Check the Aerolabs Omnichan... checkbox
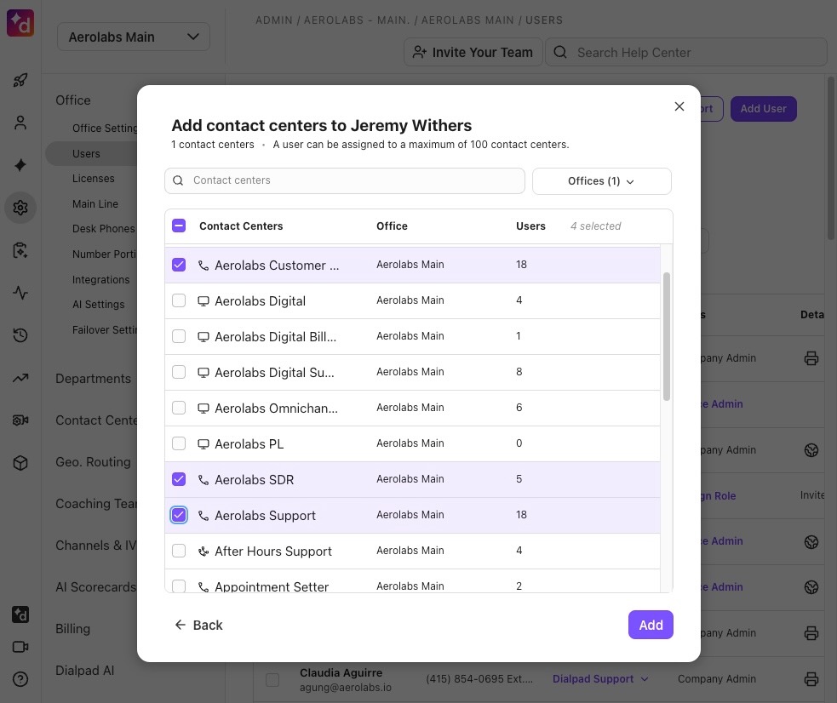Viewport: 837px width, 703px height. (179, 408)
